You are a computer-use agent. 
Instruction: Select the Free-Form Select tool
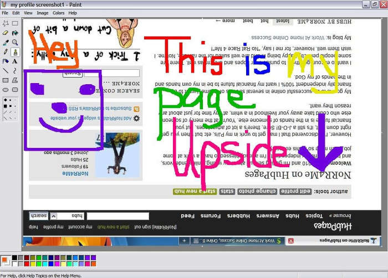(x=6, y=23)
